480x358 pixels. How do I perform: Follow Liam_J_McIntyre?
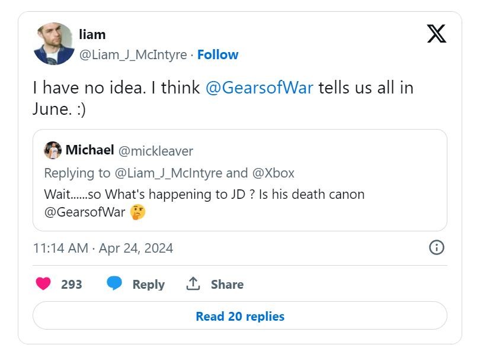[x=217, y=54]
